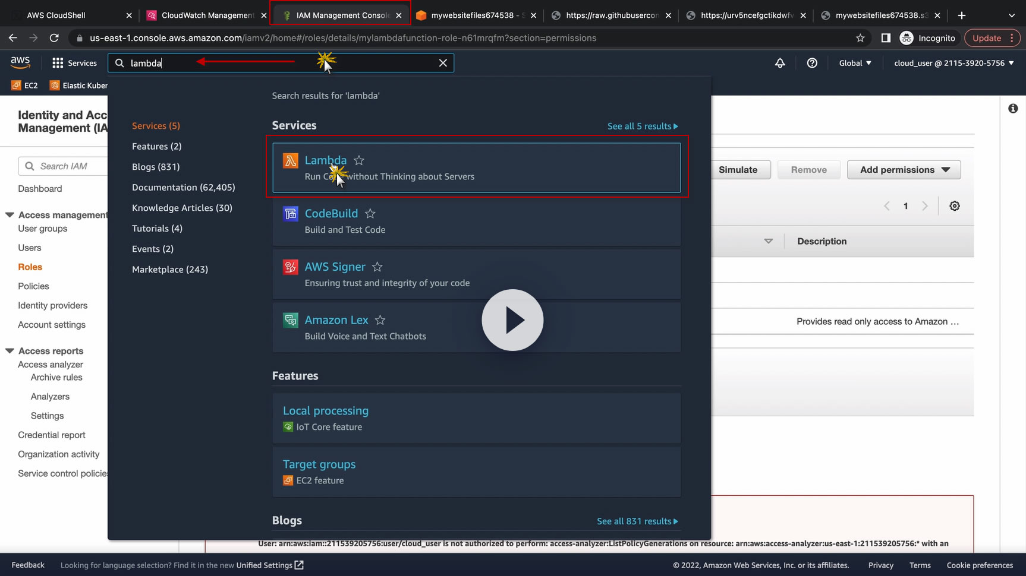Open the Services grid menu
The height and width of the screenshot is (576, 1026).
tap(74, 63)
